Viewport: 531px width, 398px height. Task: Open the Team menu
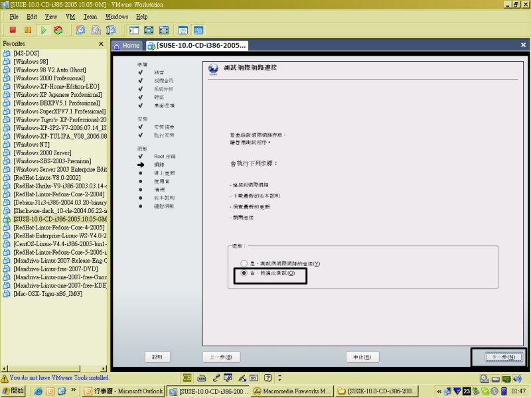(x=90, y=17)
